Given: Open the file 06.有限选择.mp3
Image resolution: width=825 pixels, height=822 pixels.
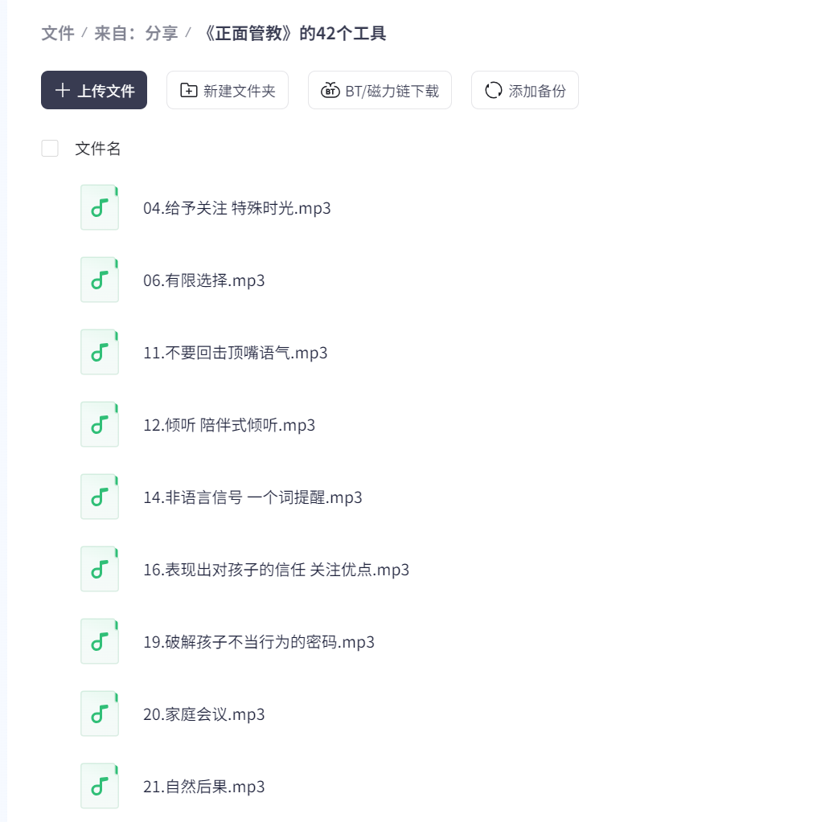Looking at the screenshot, I should 204,280.
